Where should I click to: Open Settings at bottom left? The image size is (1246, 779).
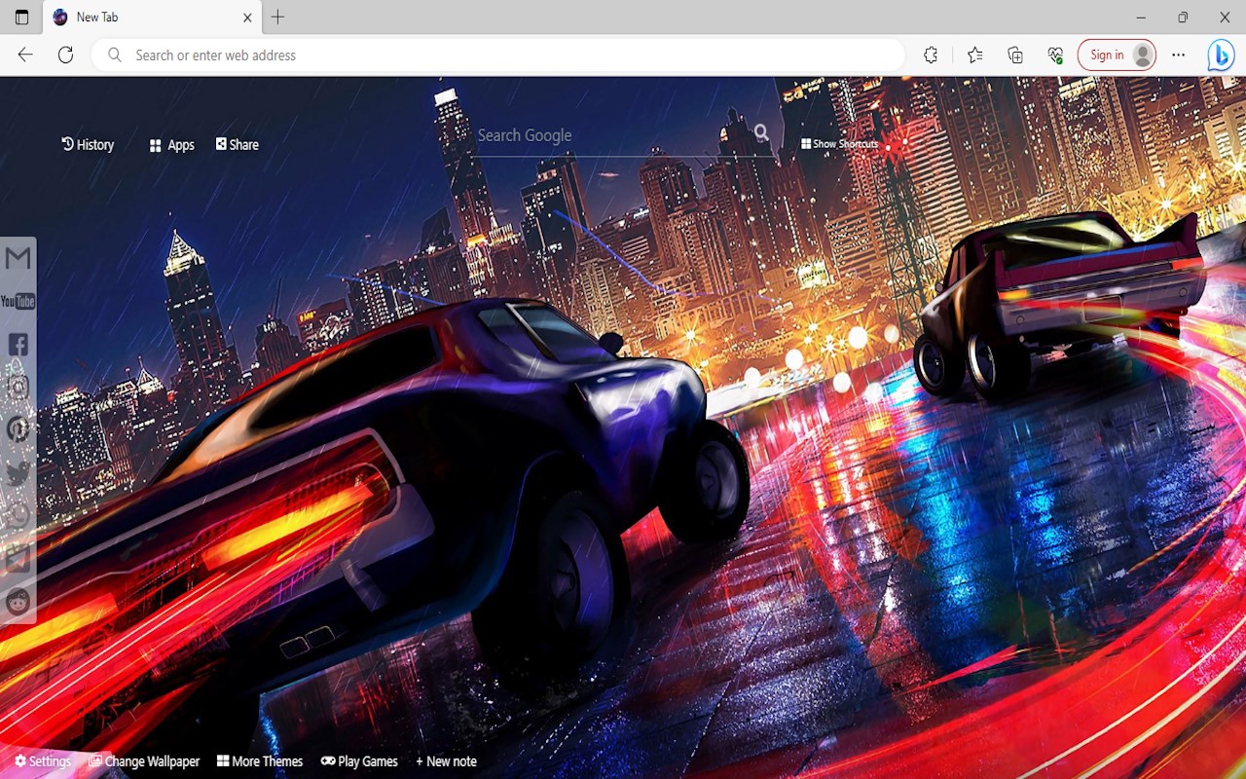43,761
